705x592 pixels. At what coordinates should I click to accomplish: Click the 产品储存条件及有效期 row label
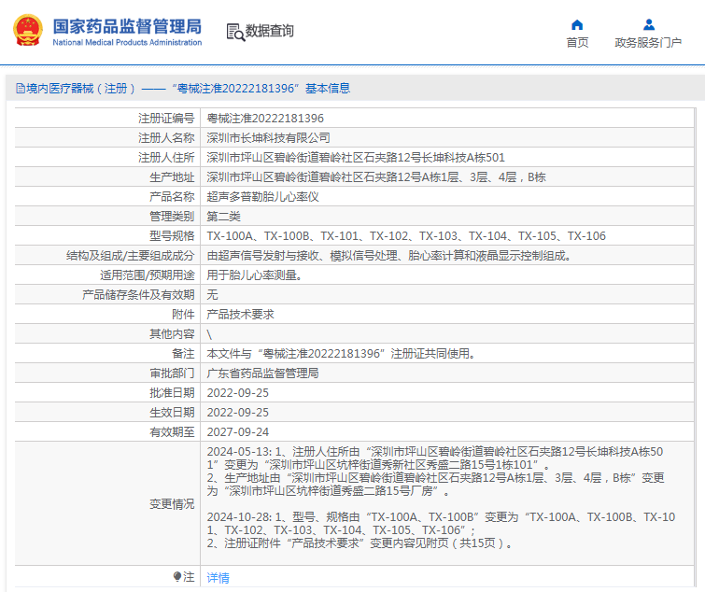click(138, 295)
